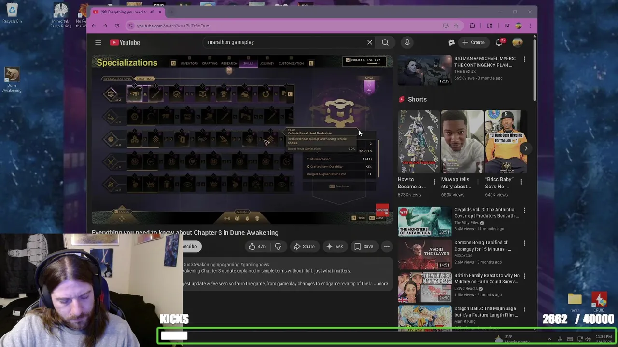This screenshot has height=347, width=618.
Task: Dislike the Dune Awakening video
Action: [x=278, y=246]
